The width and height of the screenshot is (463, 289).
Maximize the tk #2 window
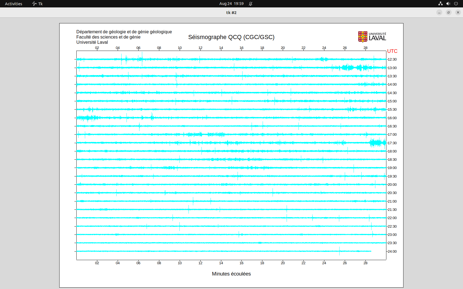[449, 12]
